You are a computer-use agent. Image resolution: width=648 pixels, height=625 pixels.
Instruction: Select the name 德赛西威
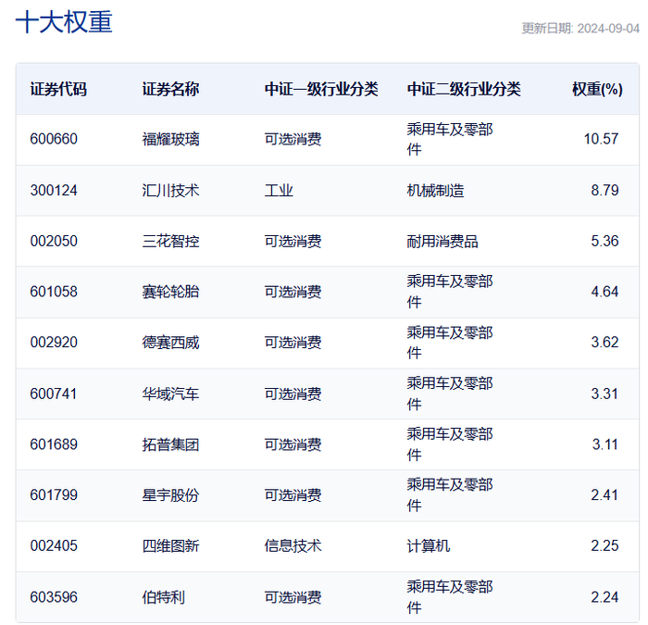pyautogui.click(x=170, y=343)
